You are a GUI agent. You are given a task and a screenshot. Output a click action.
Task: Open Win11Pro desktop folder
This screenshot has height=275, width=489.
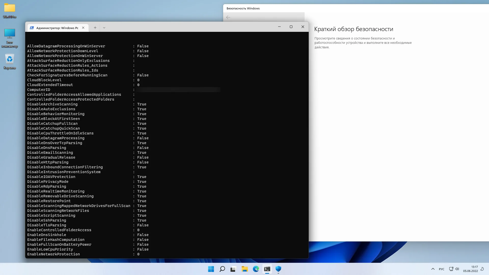(x=10, y=11)
